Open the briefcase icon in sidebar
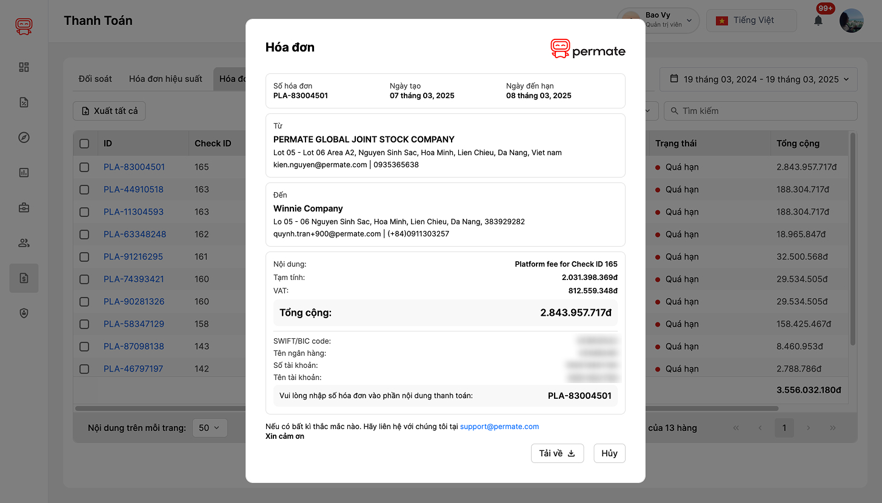Image resolution: width=882 pixels, height=503 pixels. (x=24, y=208)
